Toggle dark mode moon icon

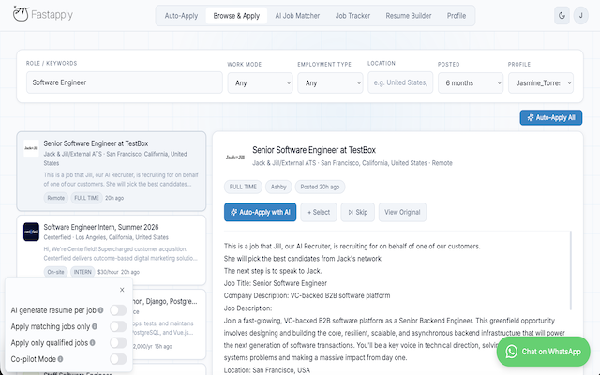562,16
